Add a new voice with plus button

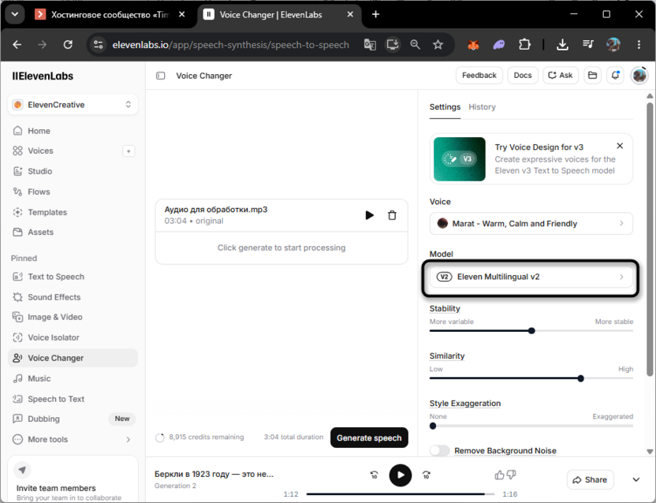(x=129, y=151)
